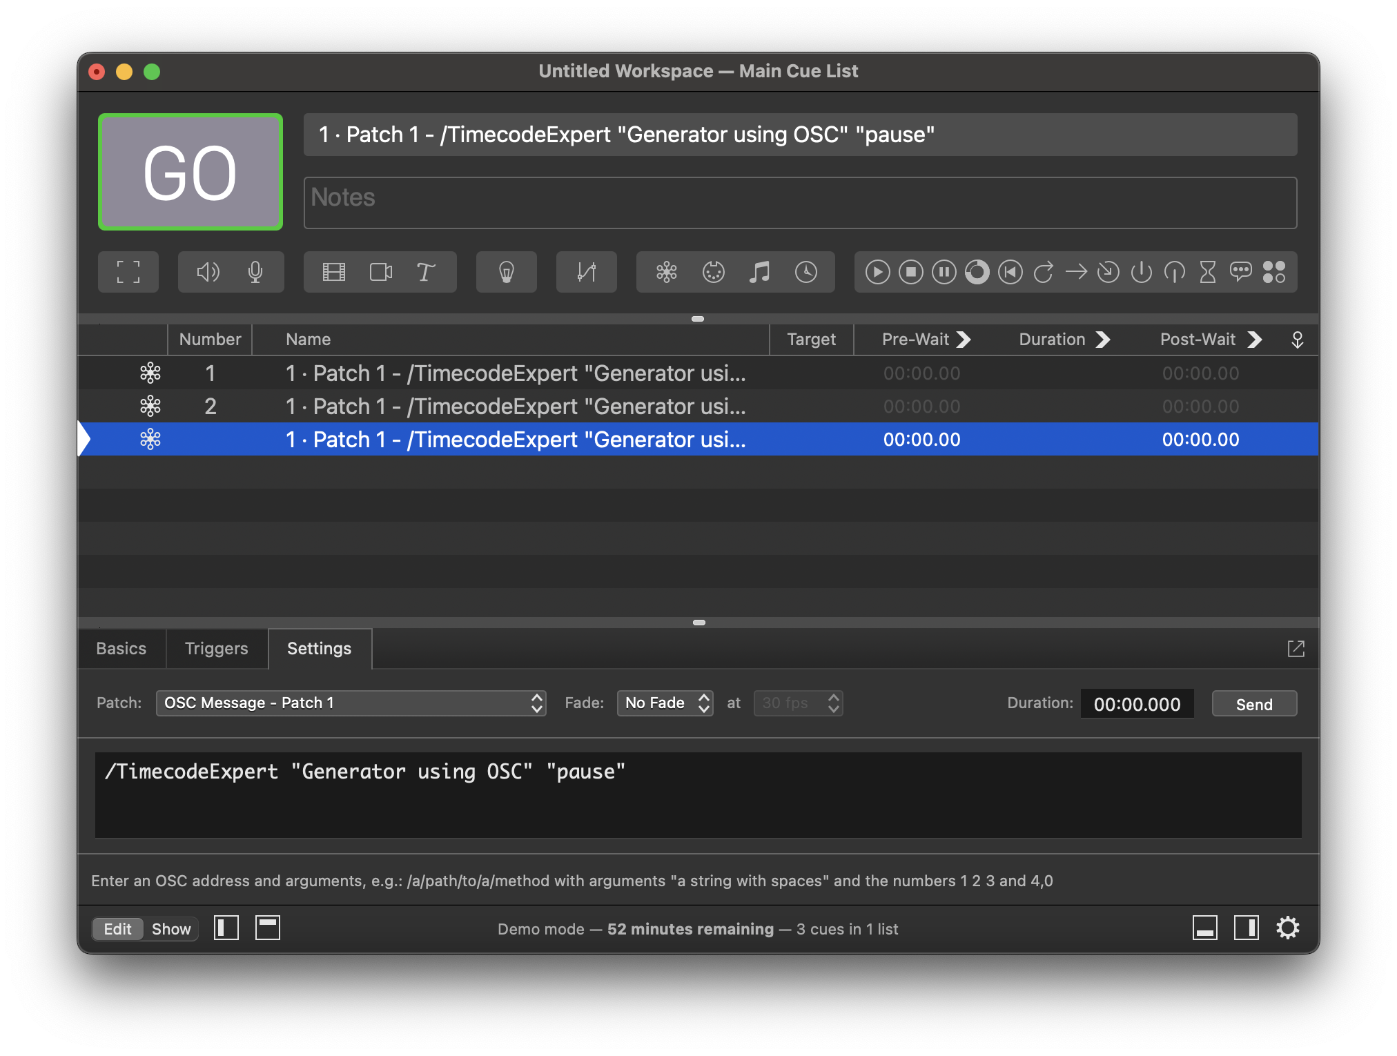The image size is (1397, 1056).
Task: Open the No Fade dropdown
Action: point(665,703)
